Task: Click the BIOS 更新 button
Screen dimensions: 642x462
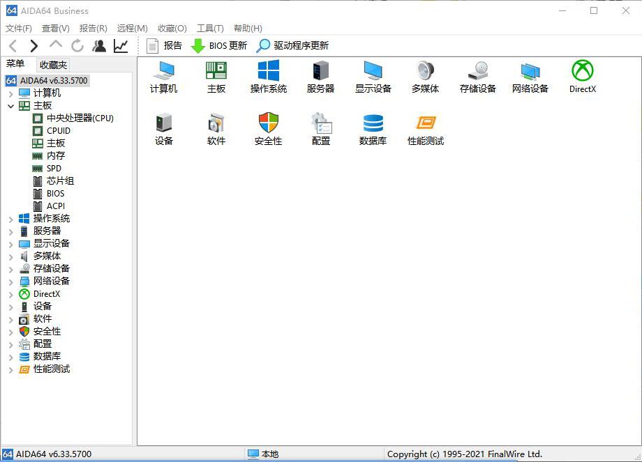Action: coord(219,46)
